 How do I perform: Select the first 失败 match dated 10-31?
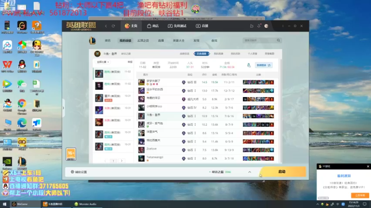[x=113, y=110]
